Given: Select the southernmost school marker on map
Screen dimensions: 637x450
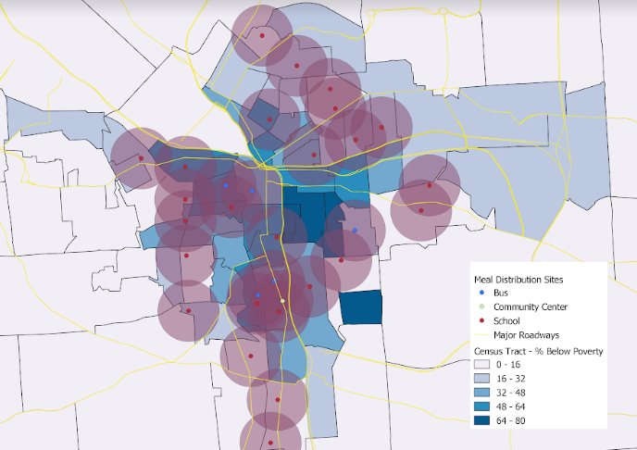Looking at the screenshot, I should click(270, 444).
